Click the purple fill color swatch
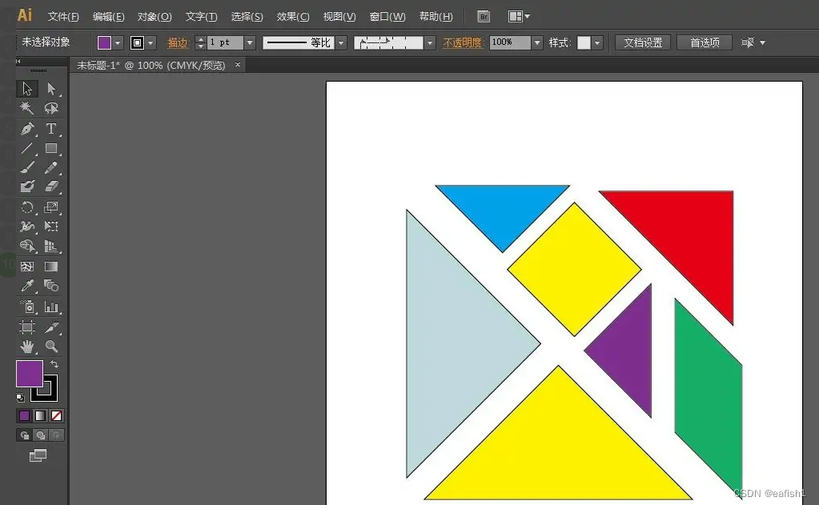The width and height of the screenshot is (819, 505). [x=28, y=374]
